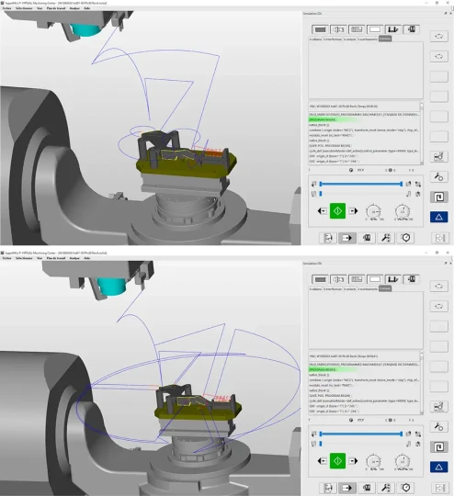Select the machine view icon in upper top toolbar
Screen dimensions: 454x496
click(393, 29)
